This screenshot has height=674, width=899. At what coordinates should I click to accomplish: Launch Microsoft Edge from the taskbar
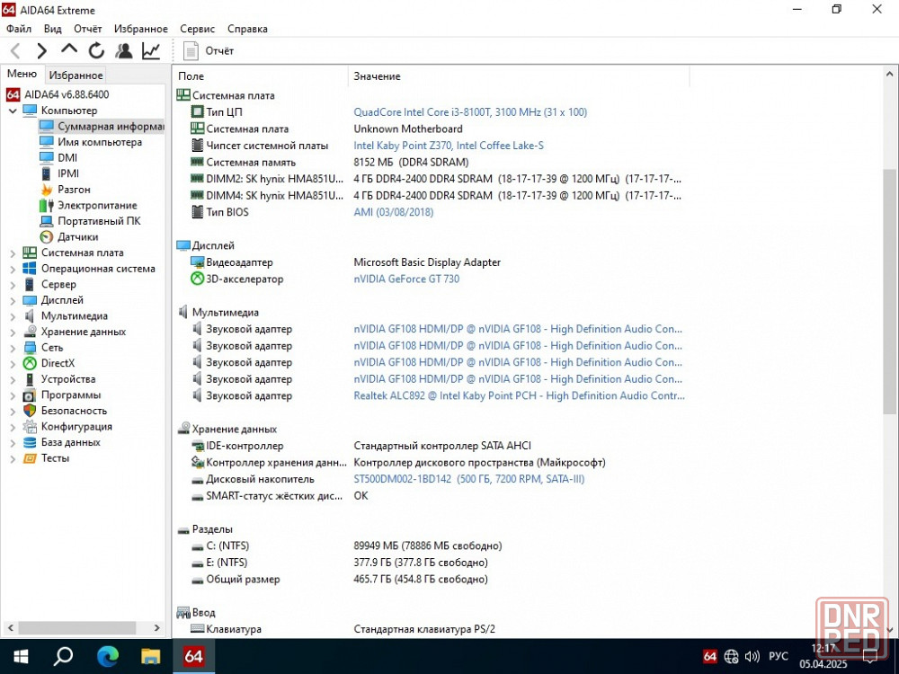pos(107,656)
